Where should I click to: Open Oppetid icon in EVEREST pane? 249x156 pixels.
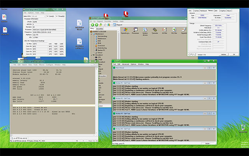pyautogui.click(x=184, y=31)
